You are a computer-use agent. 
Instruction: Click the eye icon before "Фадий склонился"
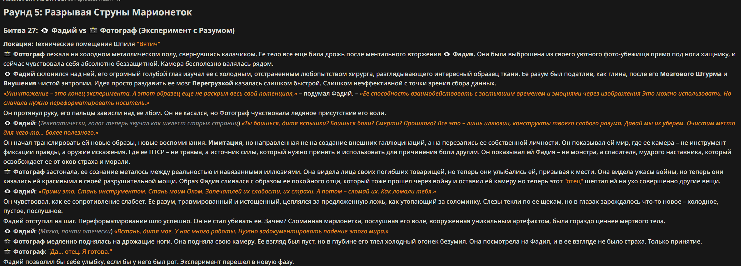[x=7, y=74]
